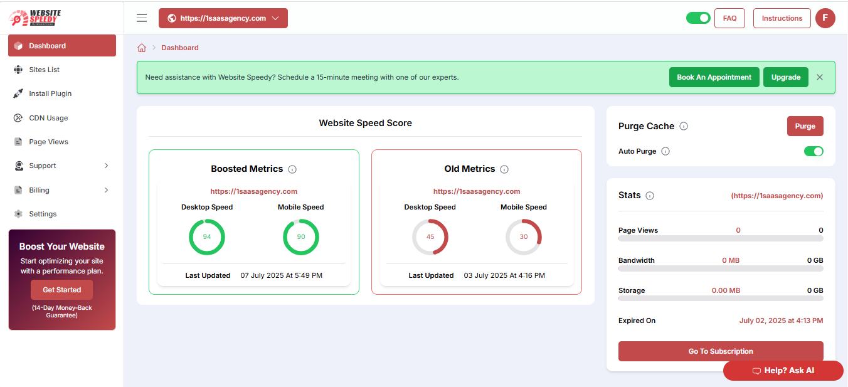The width and height of the screenshot is (848, 387).
Task: Open the 1saasagency.com site dropdown
Action: click(223, 18)
